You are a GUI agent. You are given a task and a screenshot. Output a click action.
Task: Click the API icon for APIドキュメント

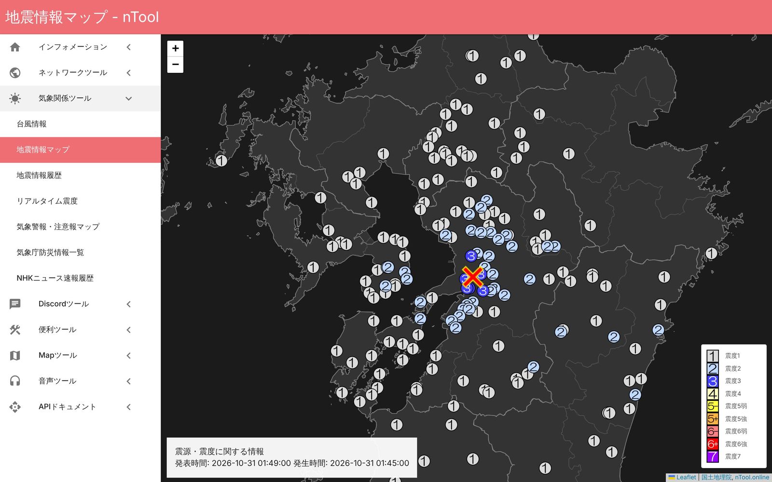coord(15,407)
